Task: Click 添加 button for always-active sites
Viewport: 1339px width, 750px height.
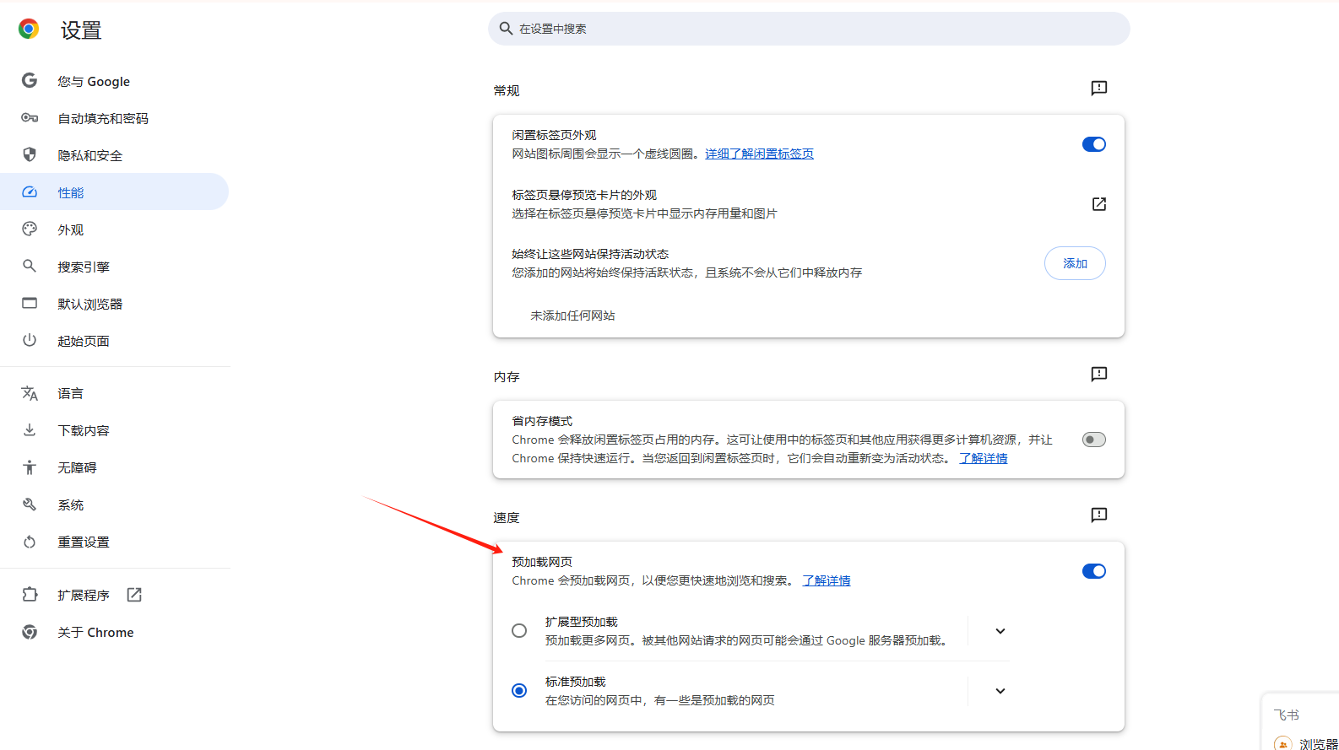Action: pyautogui.click(x=1075, y=263)
